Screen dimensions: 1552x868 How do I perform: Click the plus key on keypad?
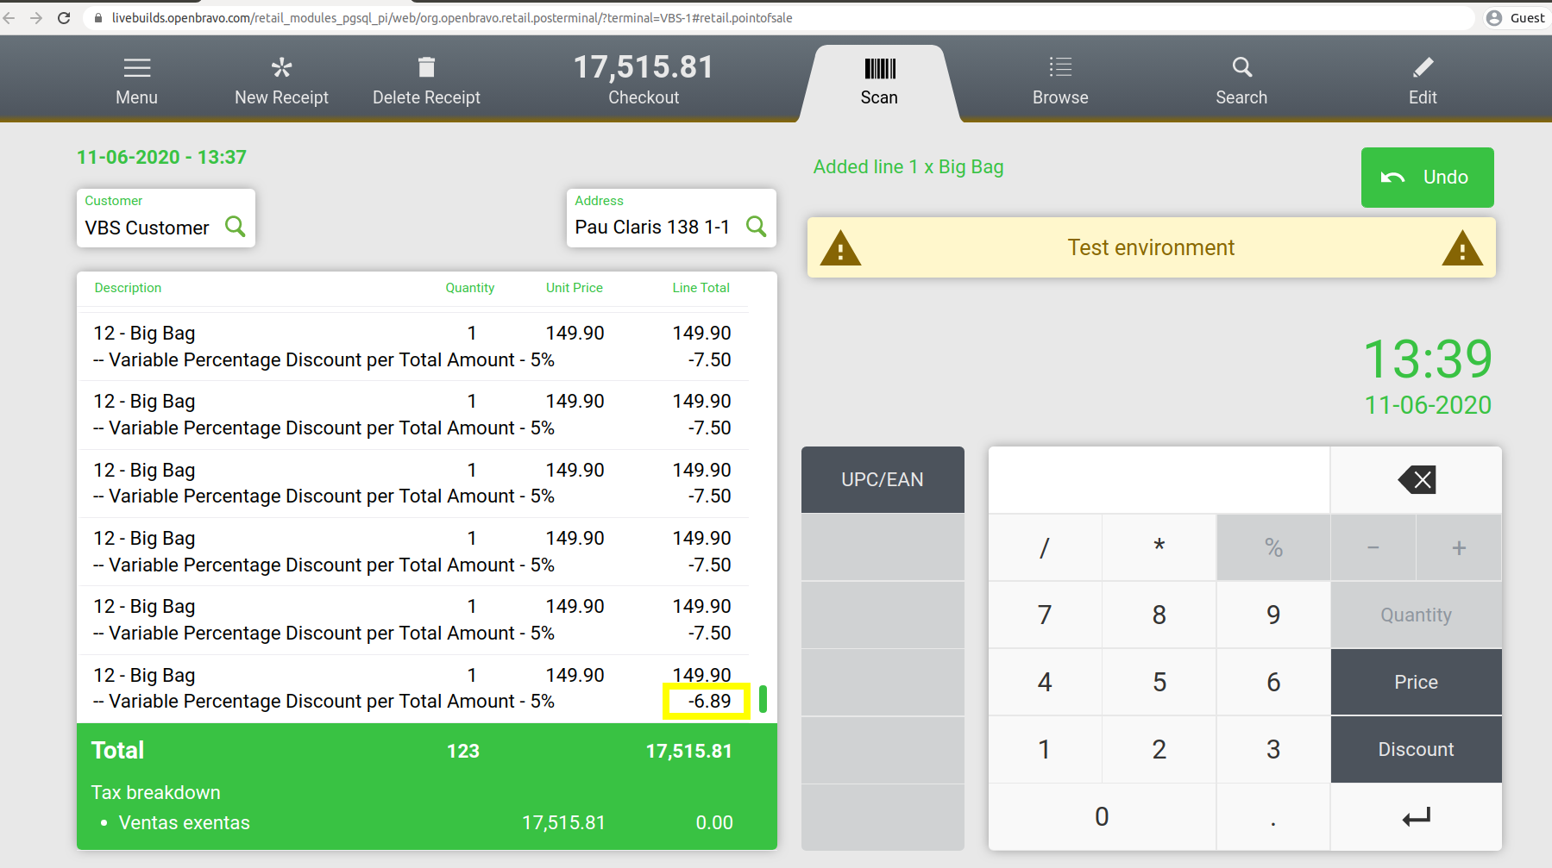pyautogui.click(x=1459, y=547)
